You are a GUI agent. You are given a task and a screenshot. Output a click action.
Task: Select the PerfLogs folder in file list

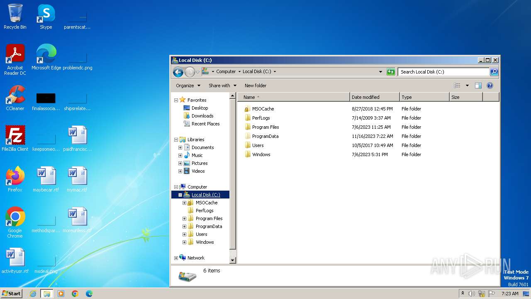coord(261,118)
